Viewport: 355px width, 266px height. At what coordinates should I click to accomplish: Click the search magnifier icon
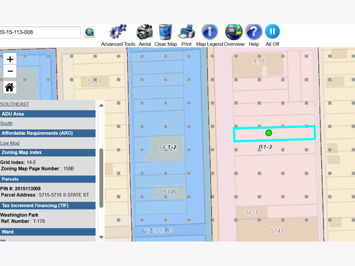(89, 32)
